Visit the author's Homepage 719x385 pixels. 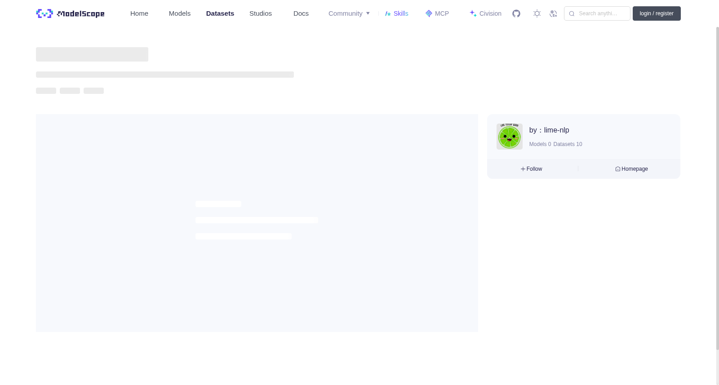click(x=631, y=169)
